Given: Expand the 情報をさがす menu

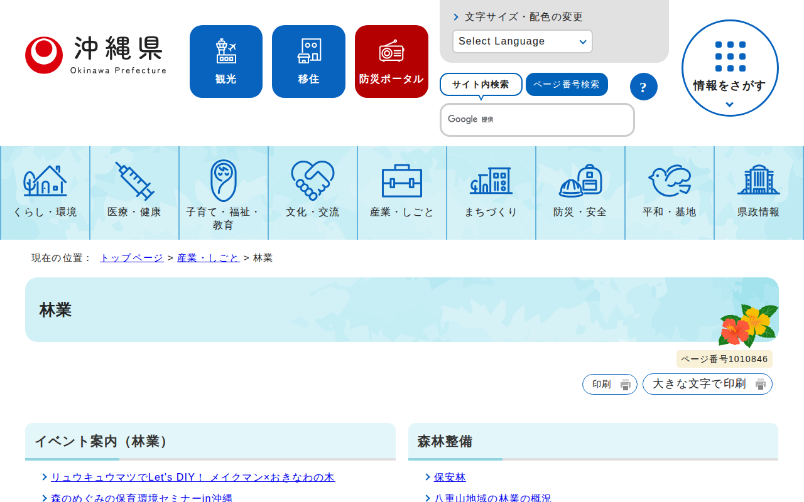Looking at the screenshot, I should click(729, 68).
